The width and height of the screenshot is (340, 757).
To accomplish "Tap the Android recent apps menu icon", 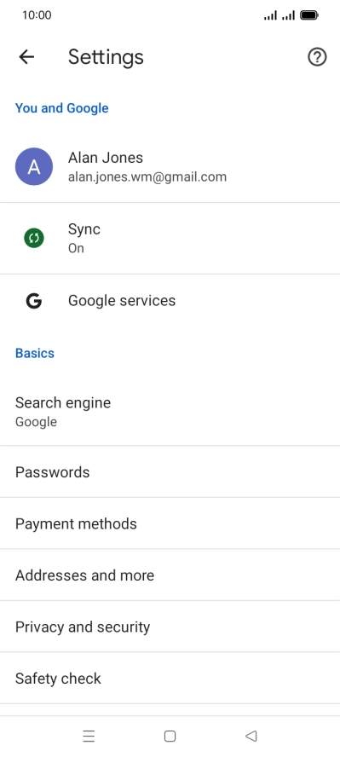I will (x=89, y=736).
